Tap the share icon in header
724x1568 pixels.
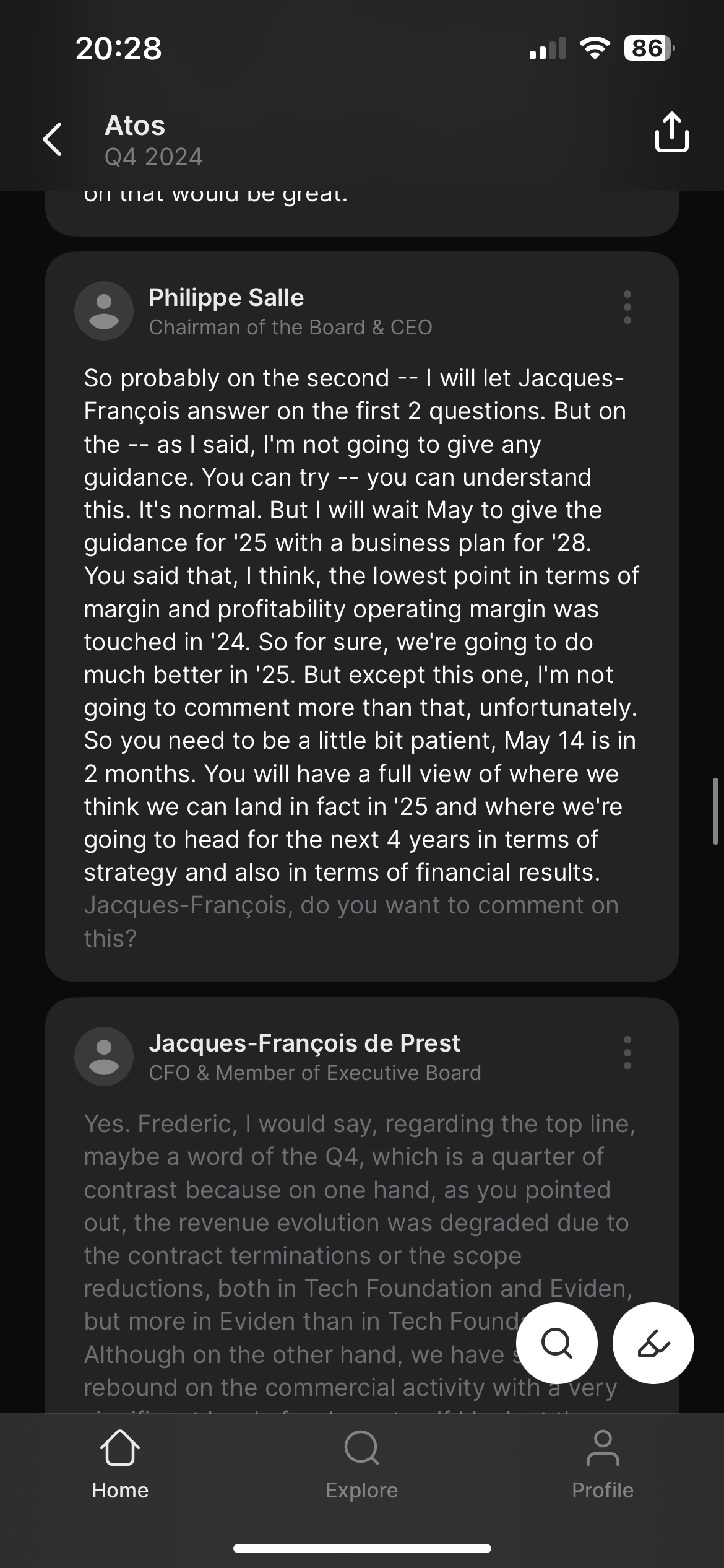click(671, 132)
